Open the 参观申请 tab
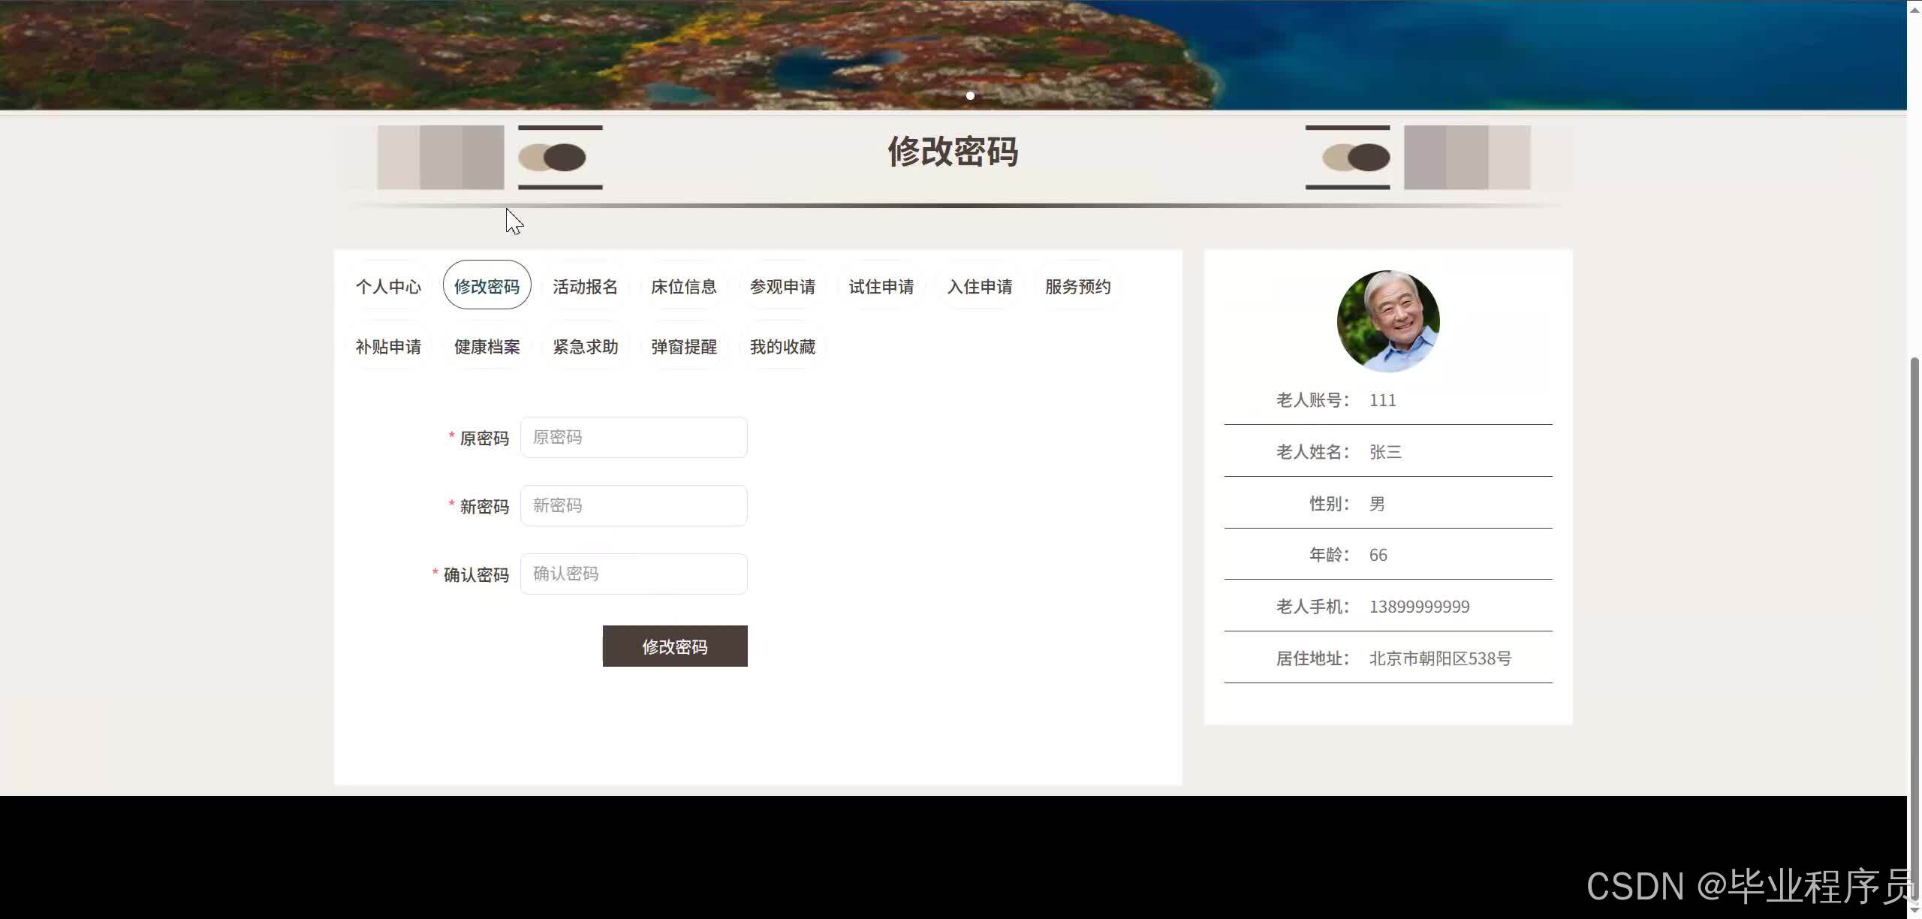The width and height of the screenshot is (1922, 919). pyautogui.click(x=783, y=286)
